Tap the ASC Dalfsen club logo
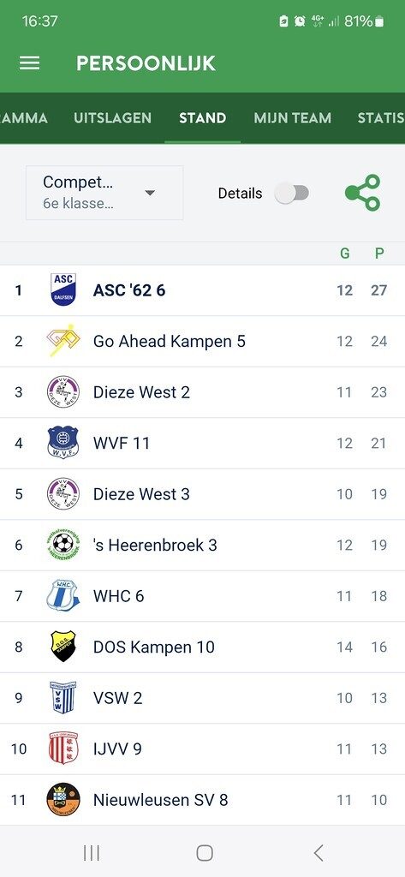The image size is (405, 877). pos(63,289)
